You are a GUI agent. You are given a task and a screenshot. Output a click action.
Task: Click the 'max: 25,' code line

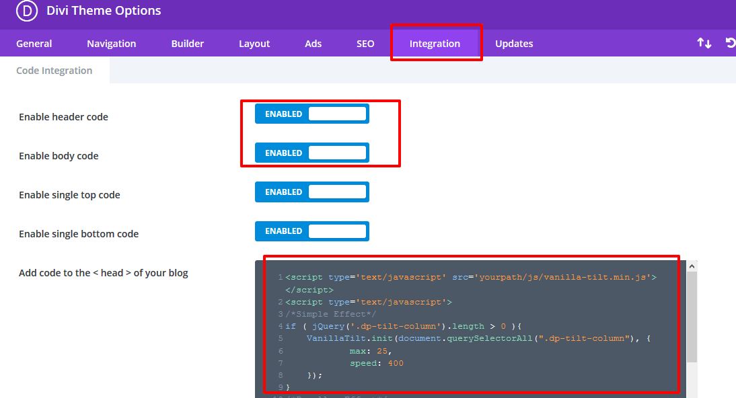[x=370, y=350]
